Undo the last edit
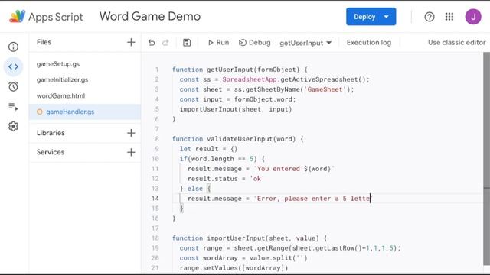 152,43
